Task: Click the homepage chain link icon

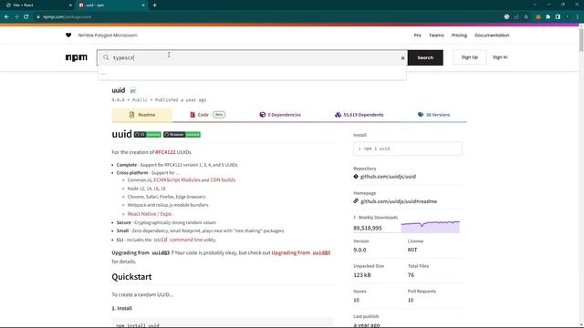Action: click(356, 201)
